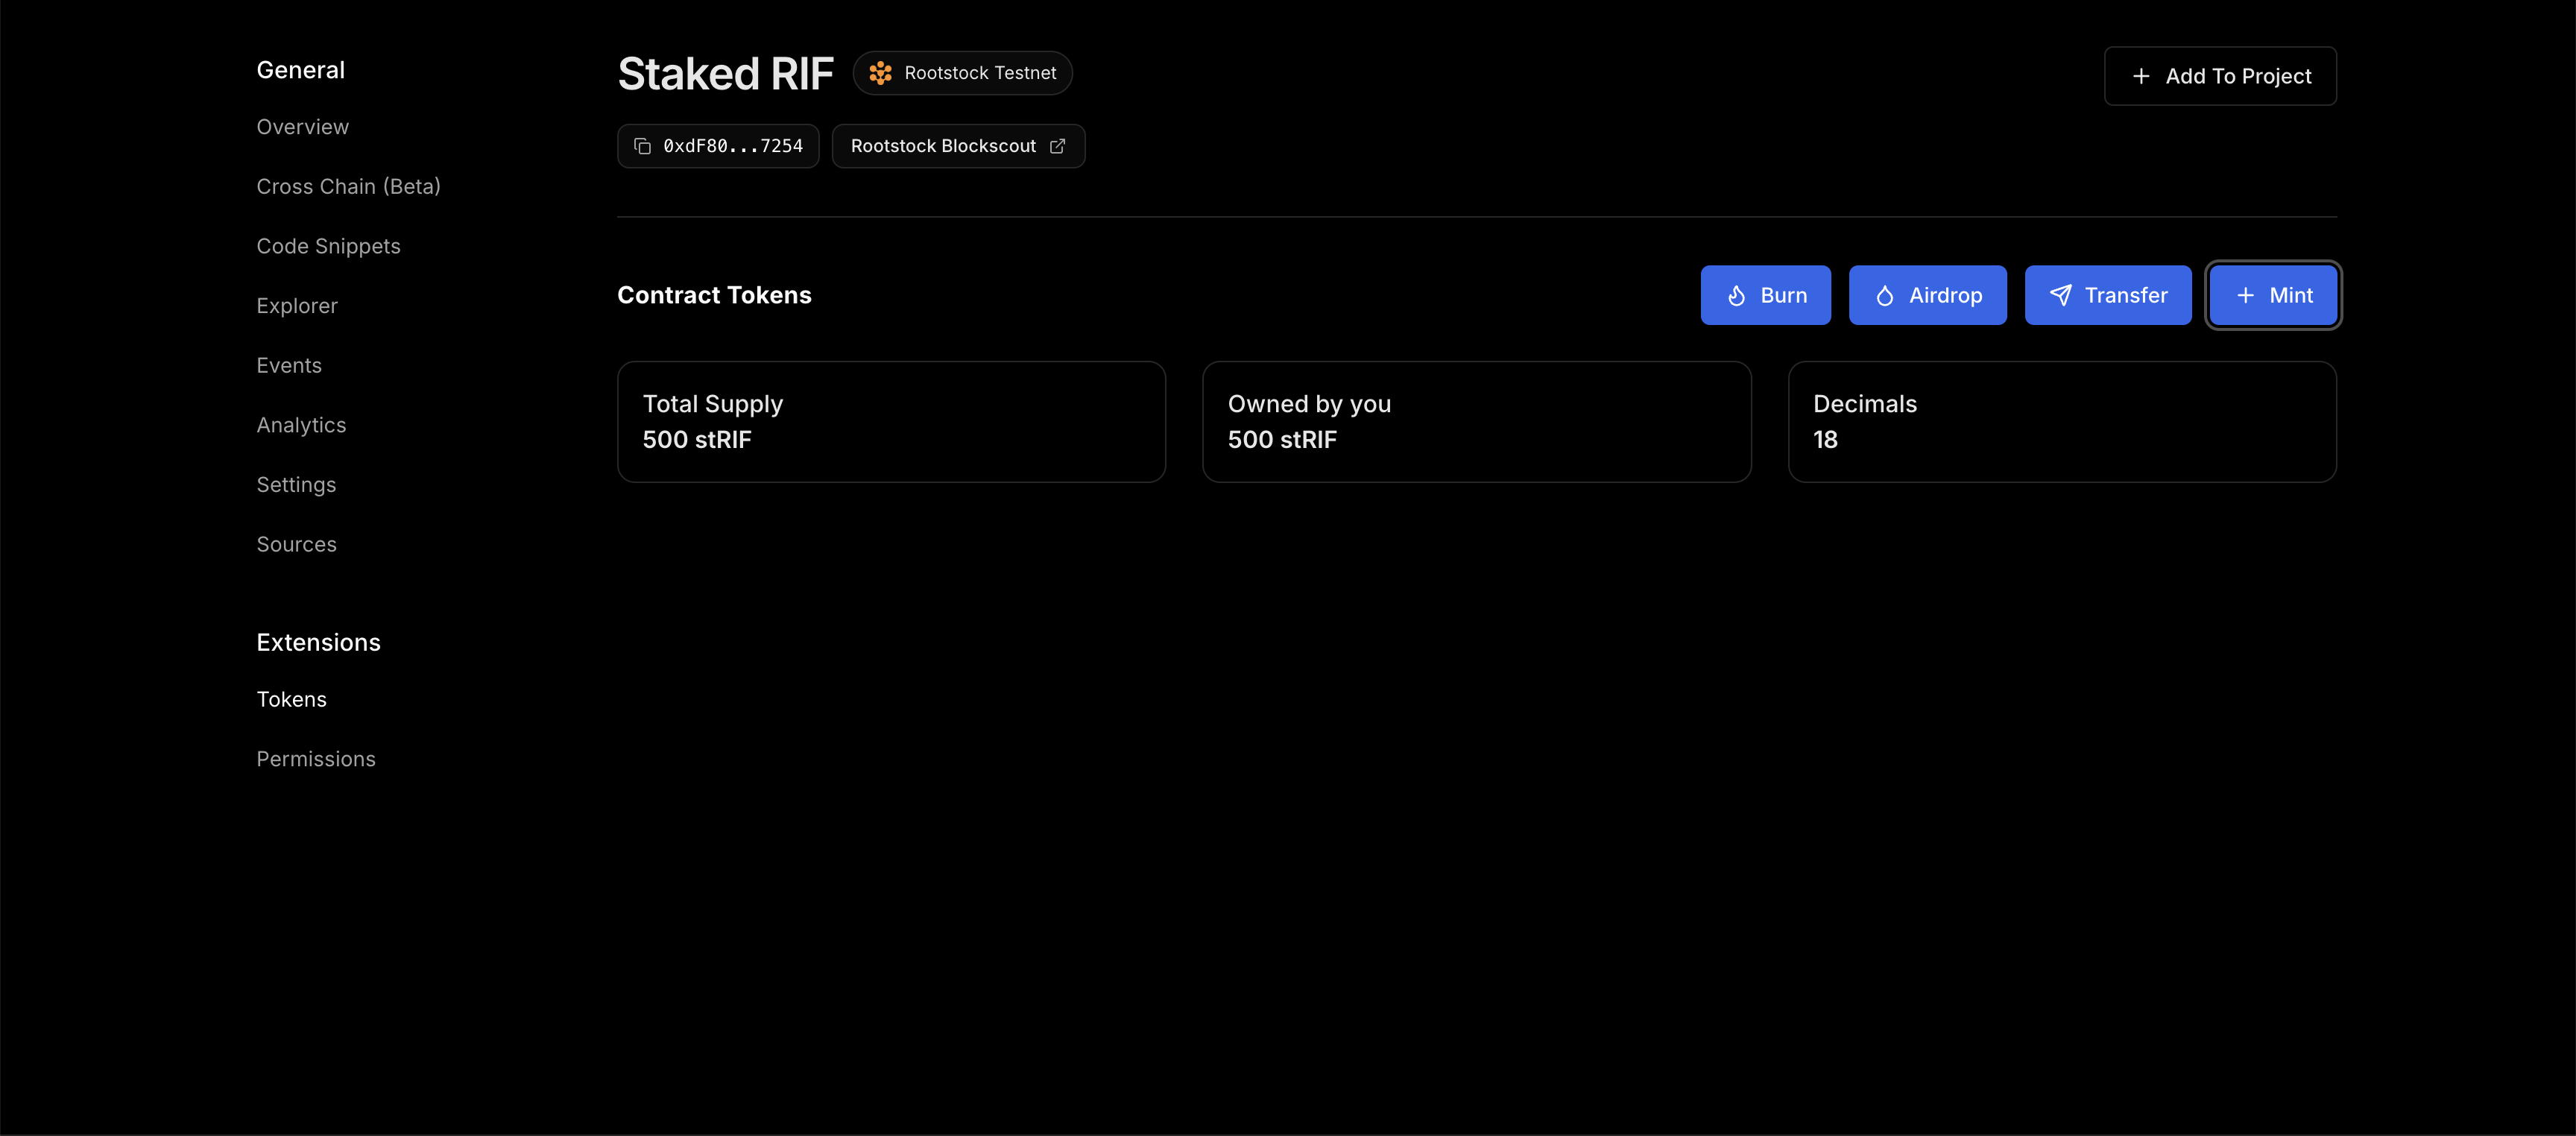Click the droplet icon on Airdrop button

1884,296
